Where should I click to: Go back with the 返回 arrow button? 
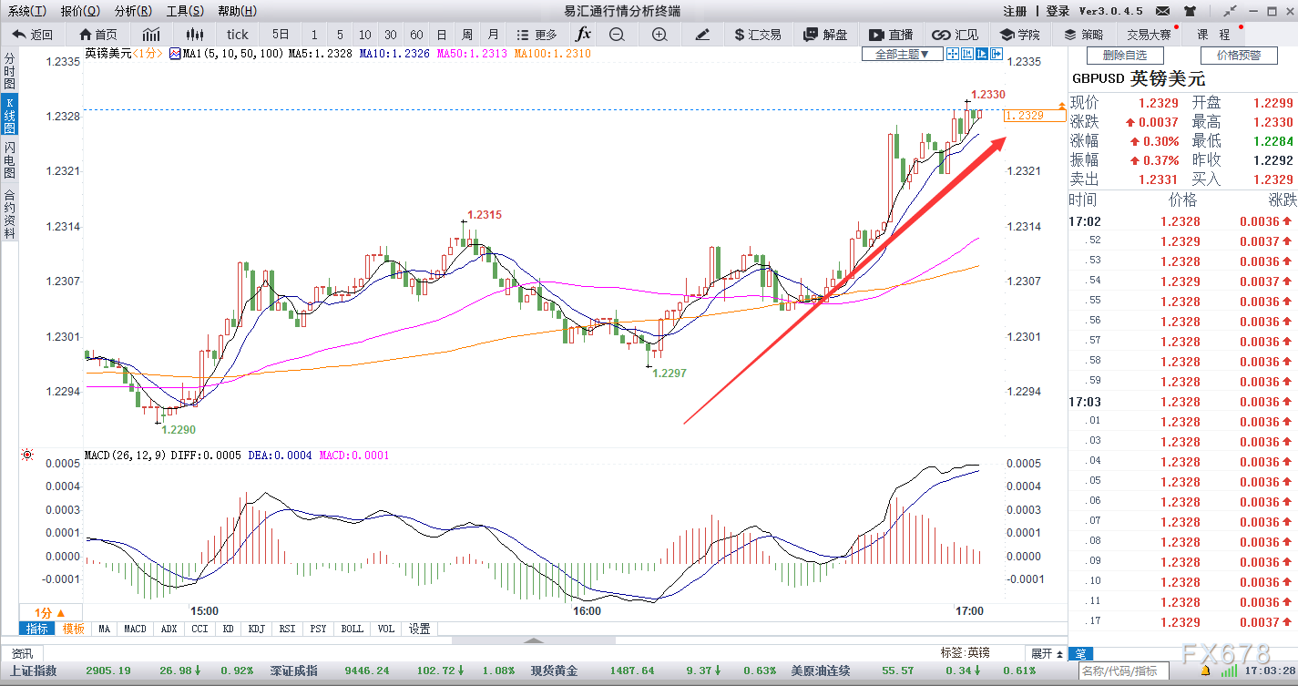(32, 35)
